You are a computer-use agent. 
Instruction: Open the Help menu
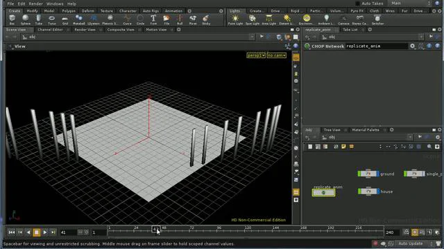(x=71, y=3)
